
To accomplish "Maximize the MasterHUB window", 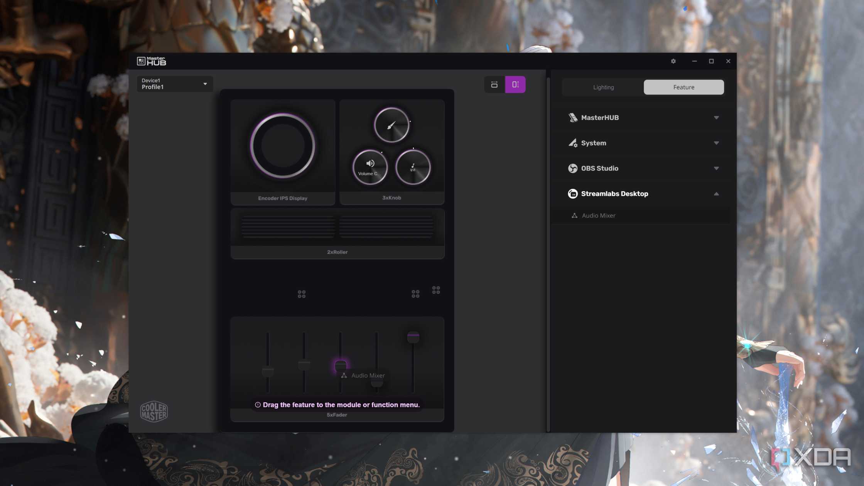I will coord(711,61).
